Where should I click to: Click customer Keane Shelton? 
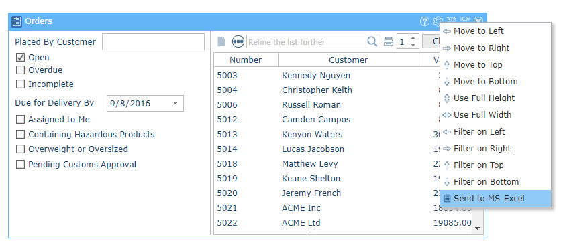pyautogui.click(x=311, y=179)
